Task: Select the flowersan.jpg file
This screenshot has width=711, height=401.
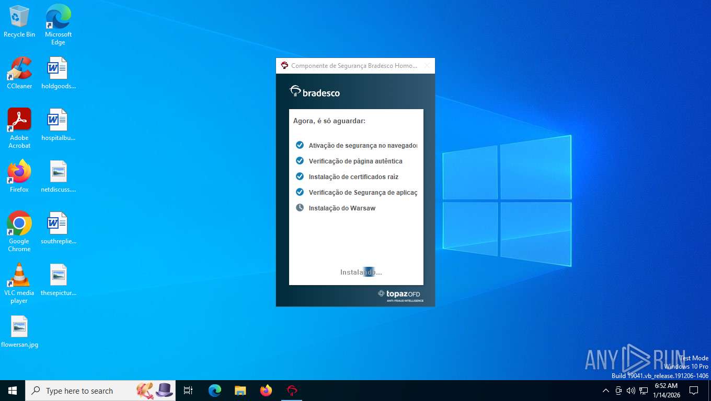Action: click(x=19, y=332)
